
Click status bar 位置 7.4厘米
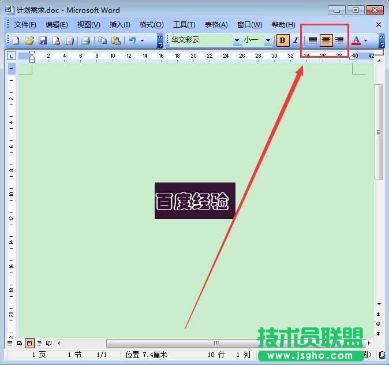(x=146, y=355)
